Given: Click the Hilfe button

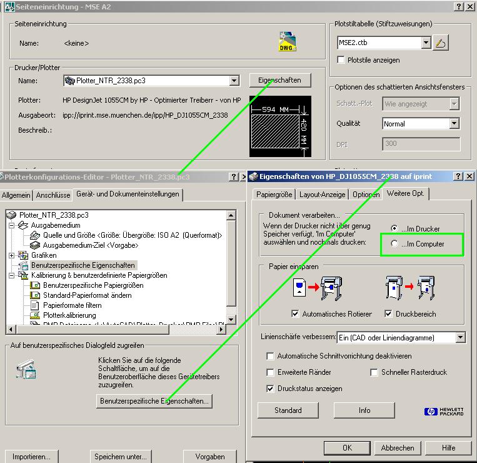Looking at the screenshot, I should tap(448, 448).
